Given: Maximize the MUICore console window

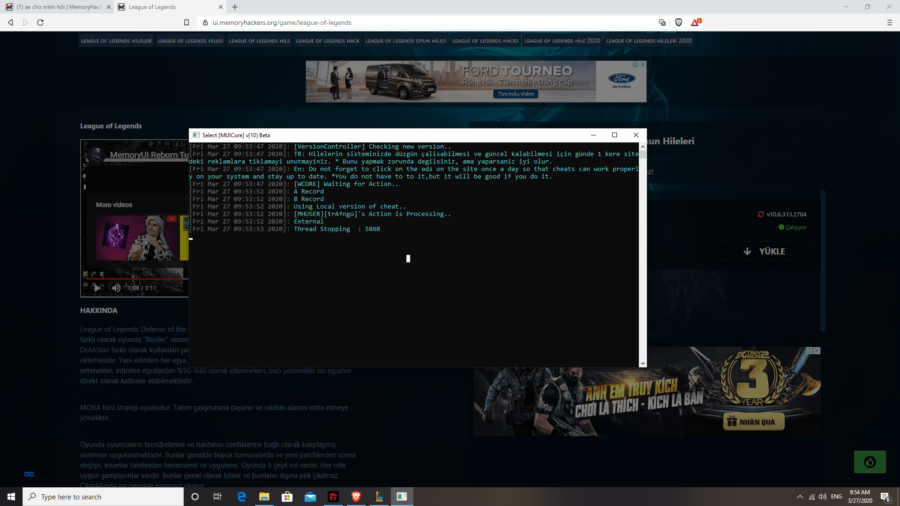Looking at the screenshot, I should tap(615, 135).
